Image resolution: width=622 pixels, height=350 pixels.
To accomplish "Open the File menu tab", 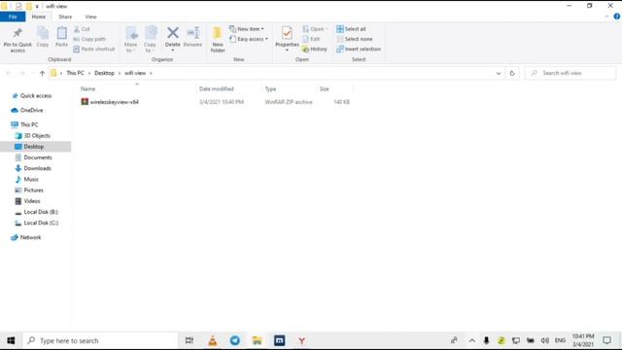I will pos(13,17).
